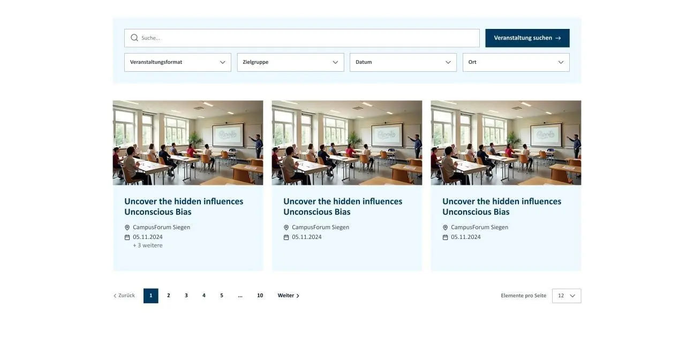Open the Datum filter dropdown
694x338 pixels.
tap(403, 62)
